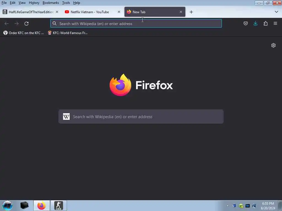Show the Downloads panel

point(255,24)
